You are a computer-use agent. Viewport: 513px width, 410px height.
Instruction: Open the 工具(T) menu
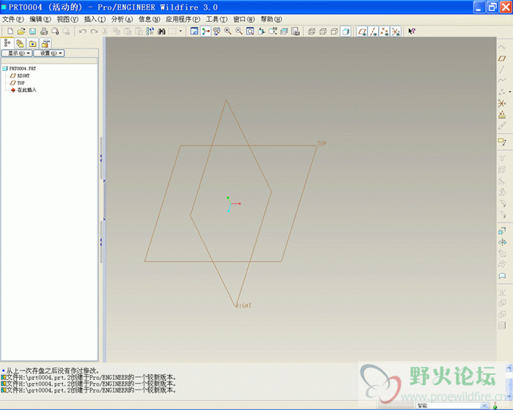pyautogui.click(x=217, y=19)
